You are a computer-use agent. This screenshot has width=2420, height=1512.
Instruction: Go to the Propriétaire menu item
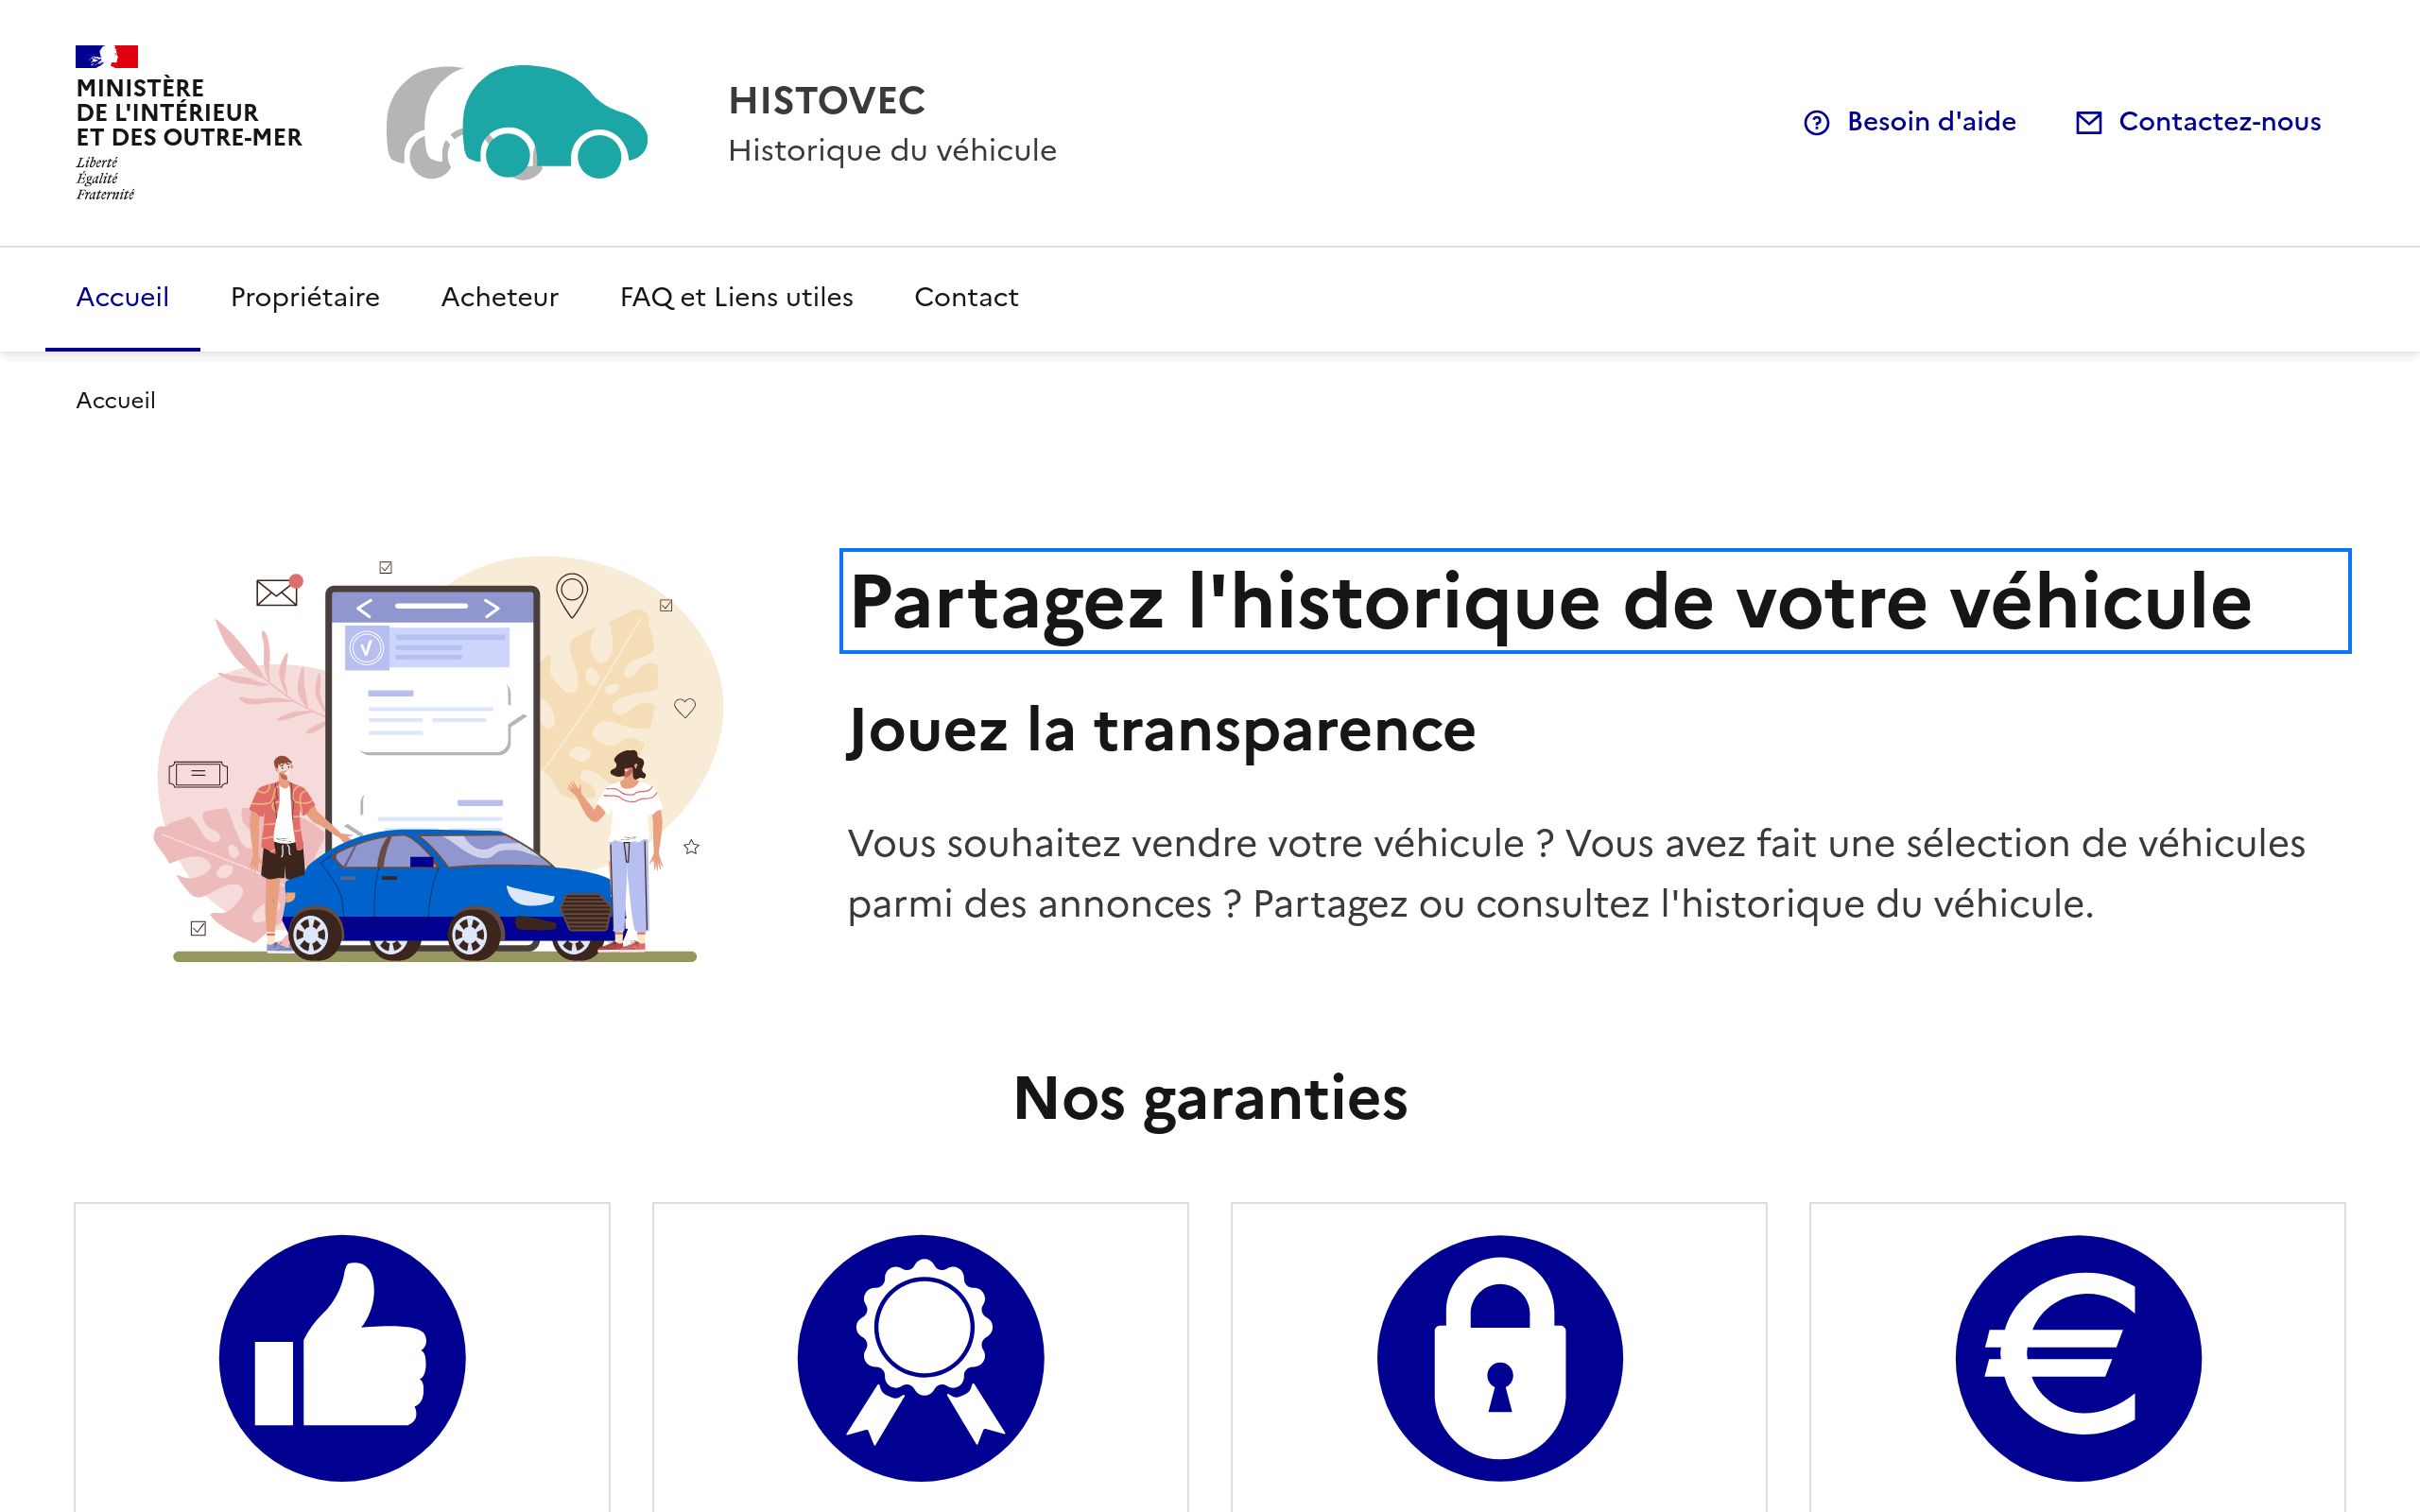(305, 297)
